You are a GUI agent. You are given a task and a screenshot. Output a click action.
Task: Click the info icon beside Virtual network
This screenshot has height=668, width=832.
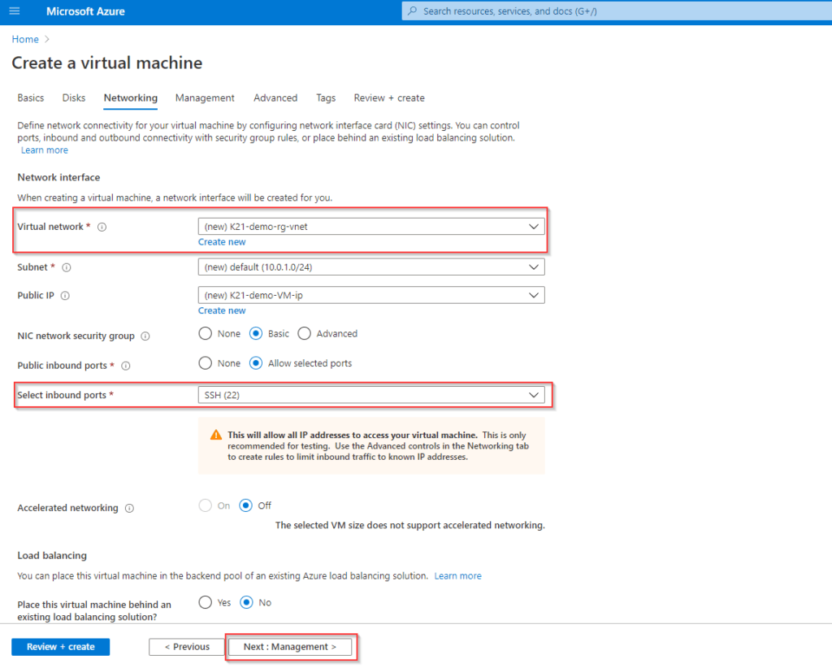pyautogui.click(x=102, y=227)
